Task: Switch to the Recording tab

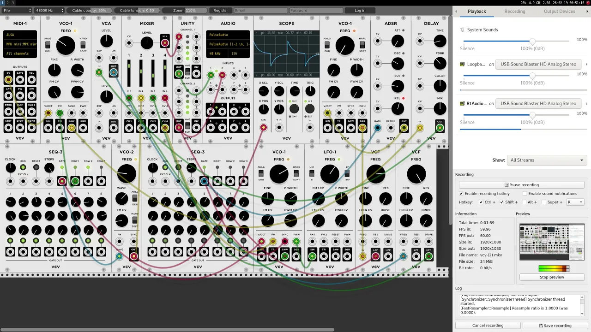Action: (514, 11)
